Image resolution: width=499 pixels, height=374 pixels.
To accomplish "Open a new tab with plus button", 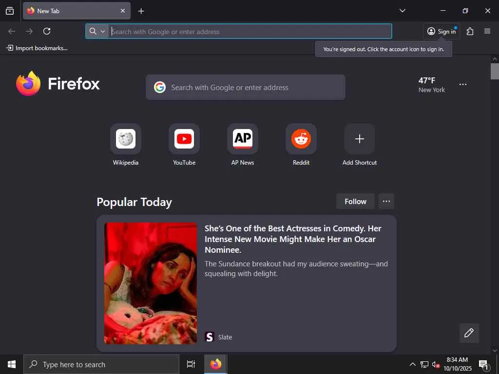I will [141, 11].
